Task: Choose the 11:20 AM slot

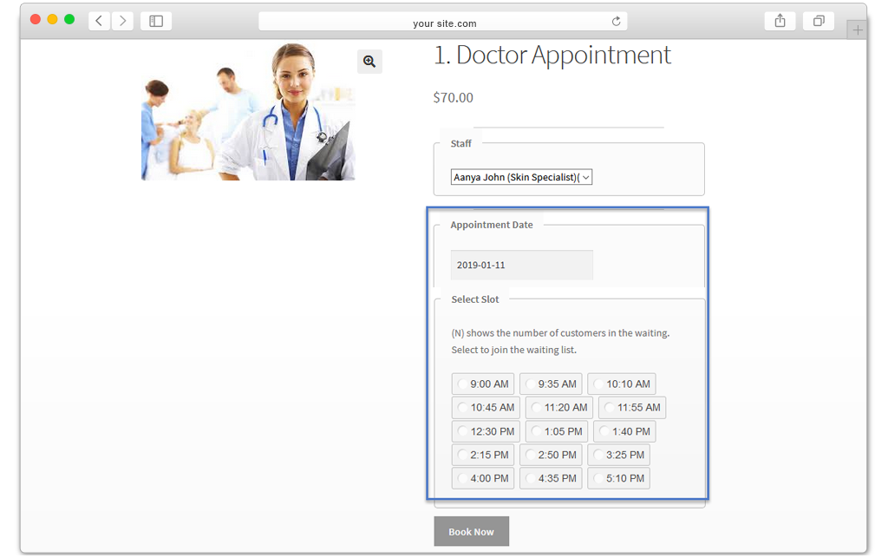Action: 559,407
